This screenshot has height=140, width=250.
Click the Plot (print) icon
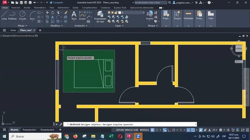pyautogui.click(x=30, y=3)
